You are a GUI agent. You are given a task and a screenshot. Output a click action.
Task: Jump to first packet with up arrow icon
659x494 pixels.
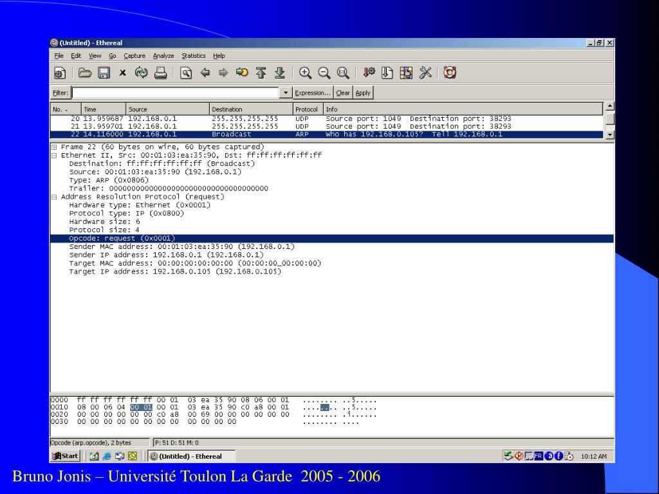click(x=261, y=73)
